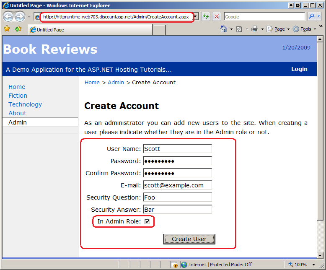Uncheck the In Admin Role checkbox
This screenshot has height=270, width=326.
click(x=147, y=221)
